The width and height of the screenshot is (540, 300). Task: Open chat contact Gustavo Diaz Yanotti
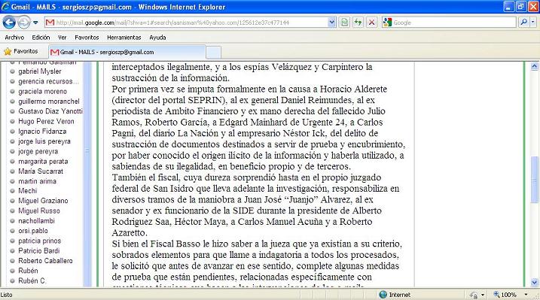coord(50,111)
